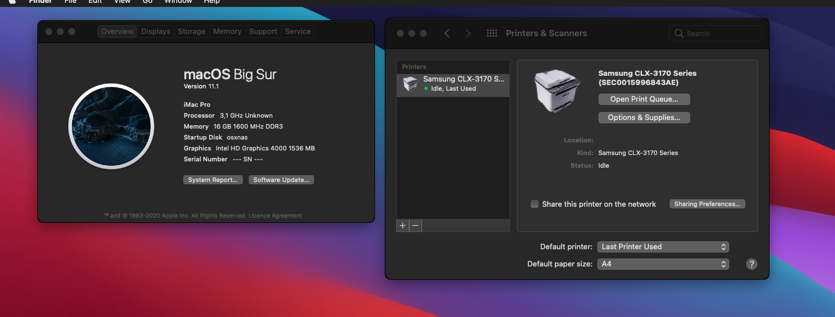Image resolution: width=835 pixels, height=317 pixels.
Task: Show all preferences grid icon
Action: pos(492,33)
